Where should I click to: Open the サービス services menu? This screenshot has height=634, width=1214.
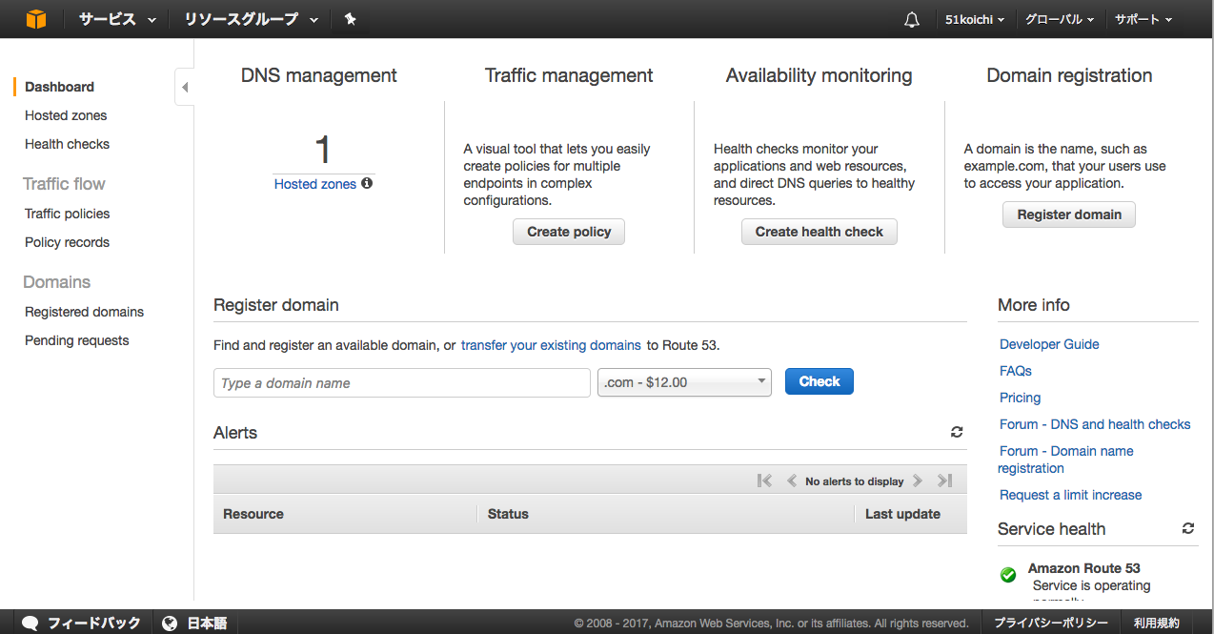pyautogui.click(x=117, y=19)
